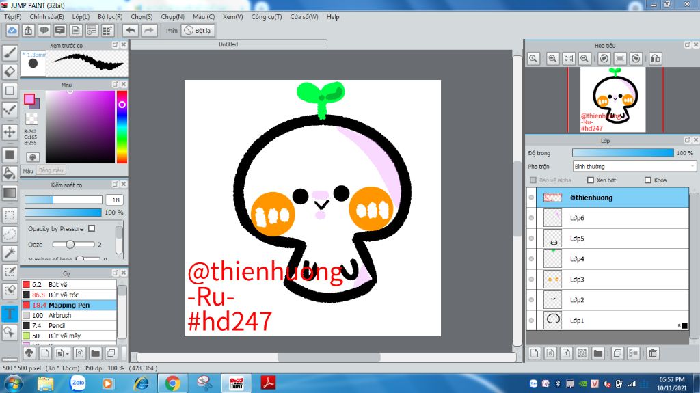Select the Dot/Divide pen tool

pos(10,109)
